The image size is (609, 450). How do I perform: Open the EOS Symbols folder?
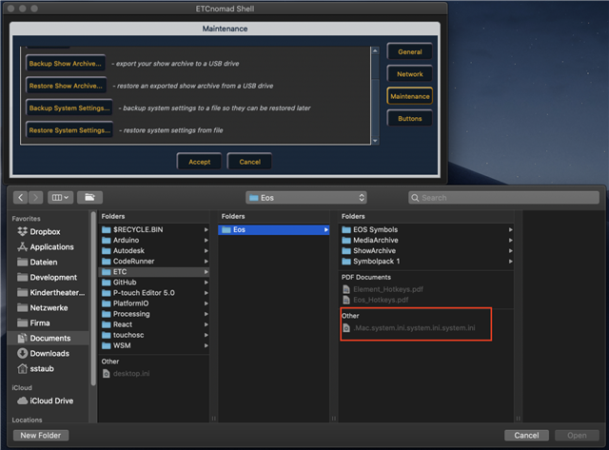point(426,229)
